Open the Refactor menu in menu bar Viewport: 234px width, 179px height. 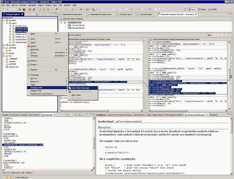pyautogui.click(x=23, y=5)
